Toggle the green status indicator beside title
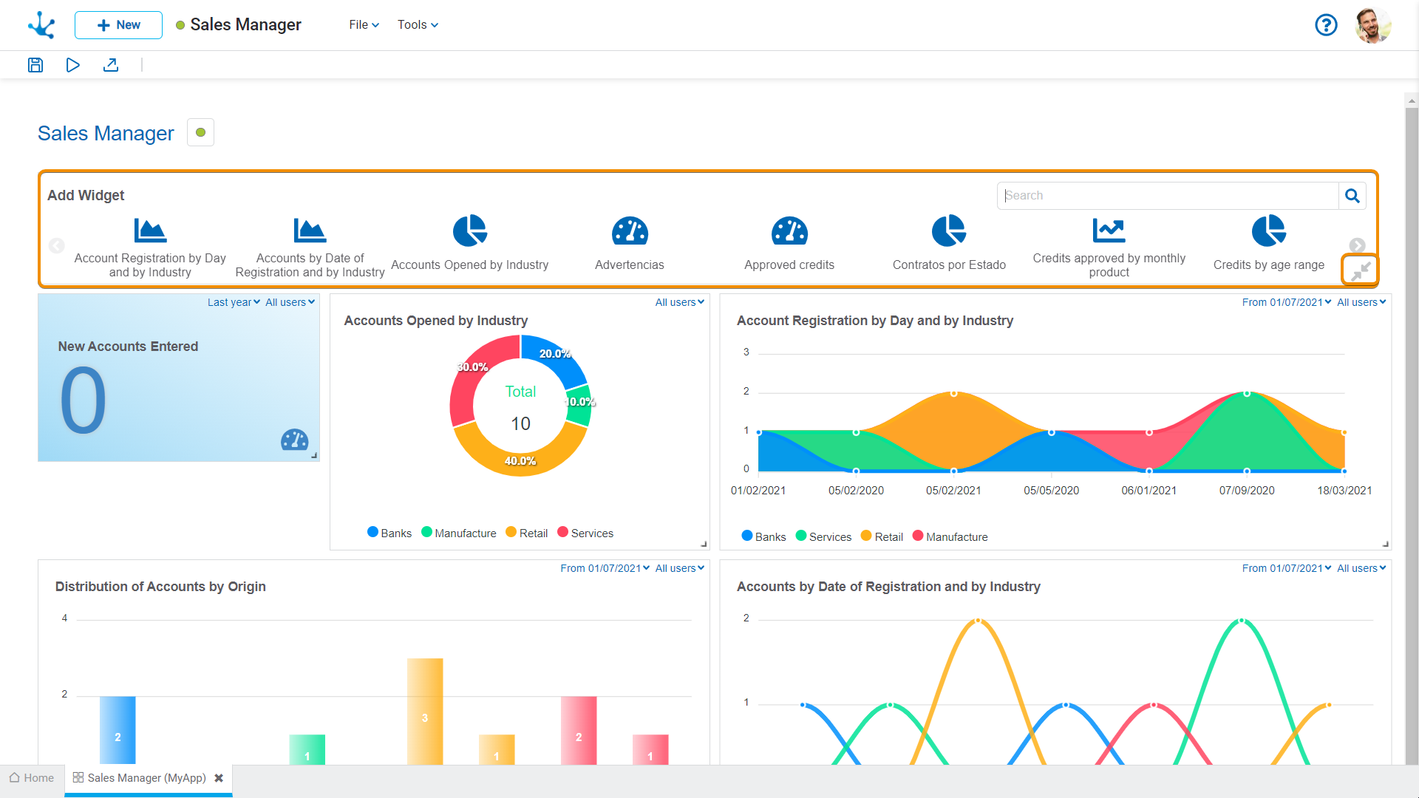1419x798 pixels. click(x=200, y=133)
